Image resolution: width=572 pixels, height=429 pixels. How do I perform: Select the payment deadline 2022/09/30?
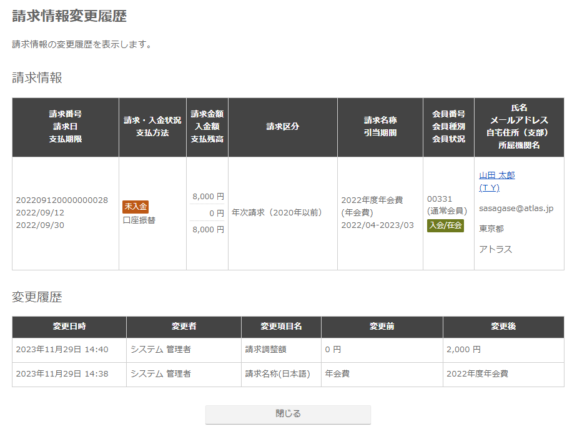click(x=40, y=225)
